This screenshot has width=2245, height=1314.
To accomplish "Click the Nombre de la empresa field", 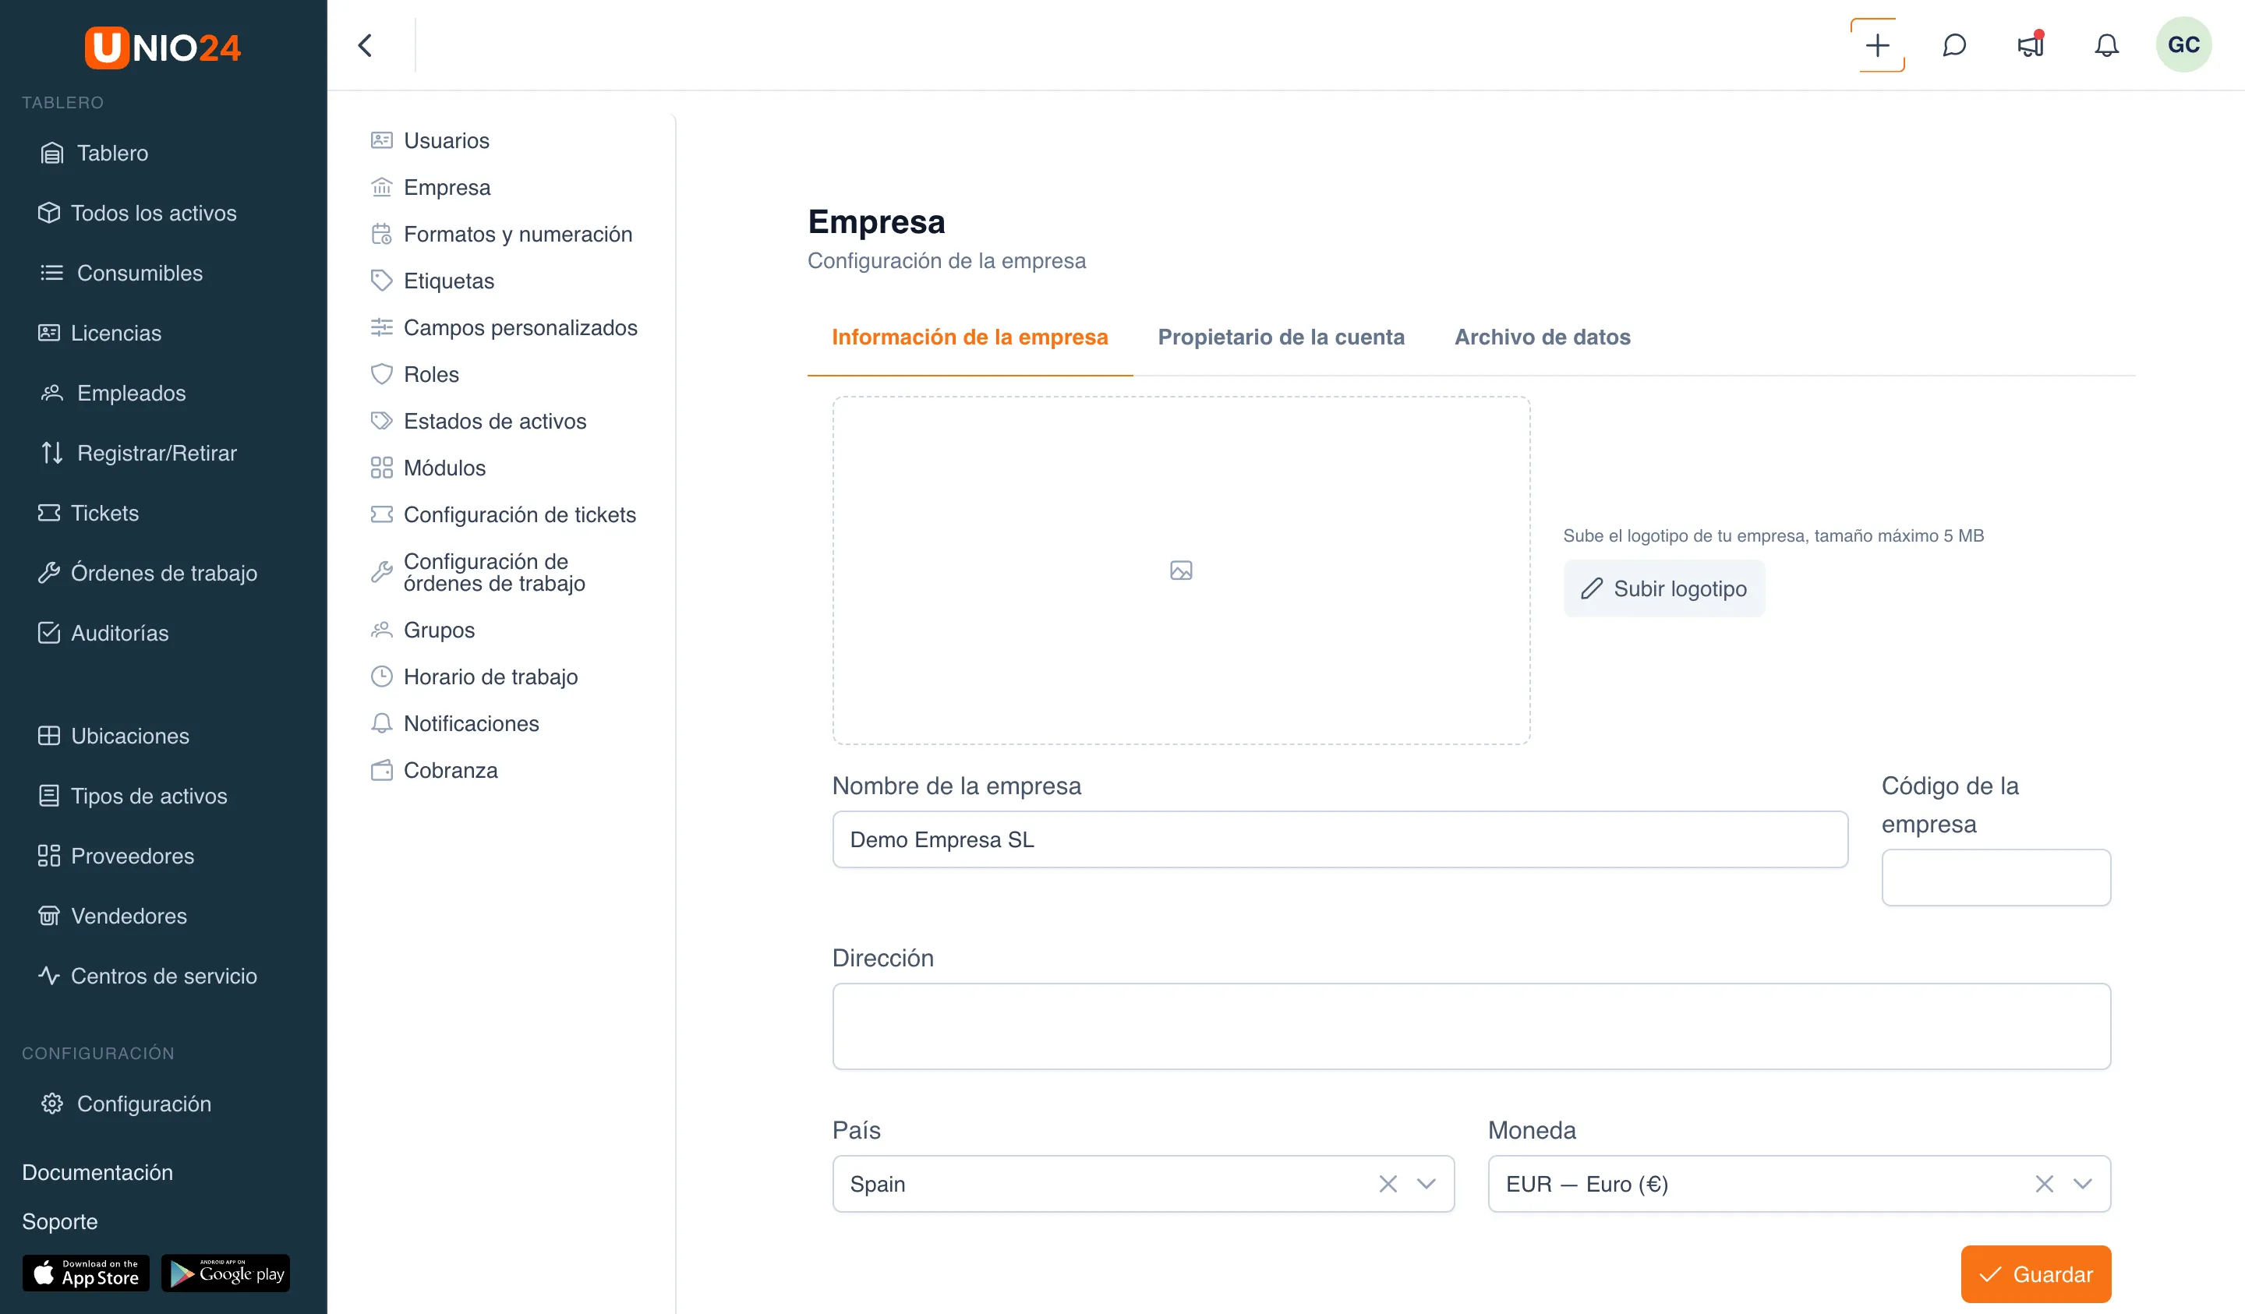I will [1340, 839].
